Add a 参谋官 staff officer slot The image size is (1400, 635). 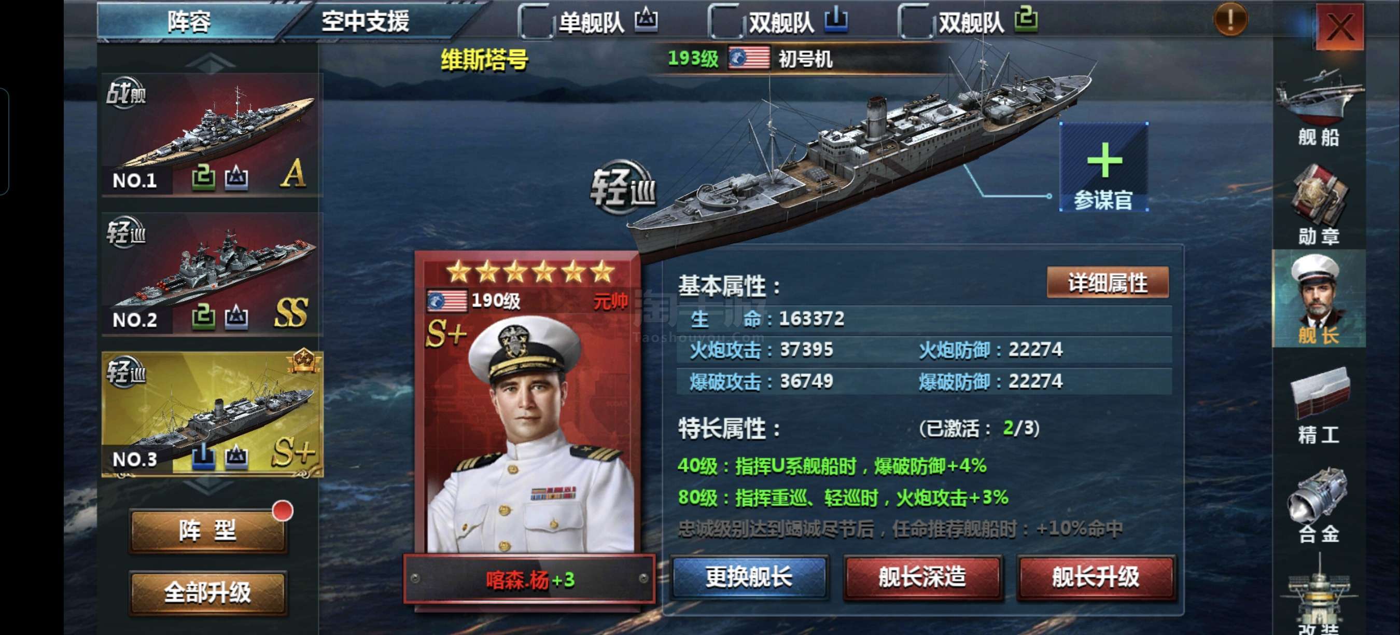(x=1104, y=167)
